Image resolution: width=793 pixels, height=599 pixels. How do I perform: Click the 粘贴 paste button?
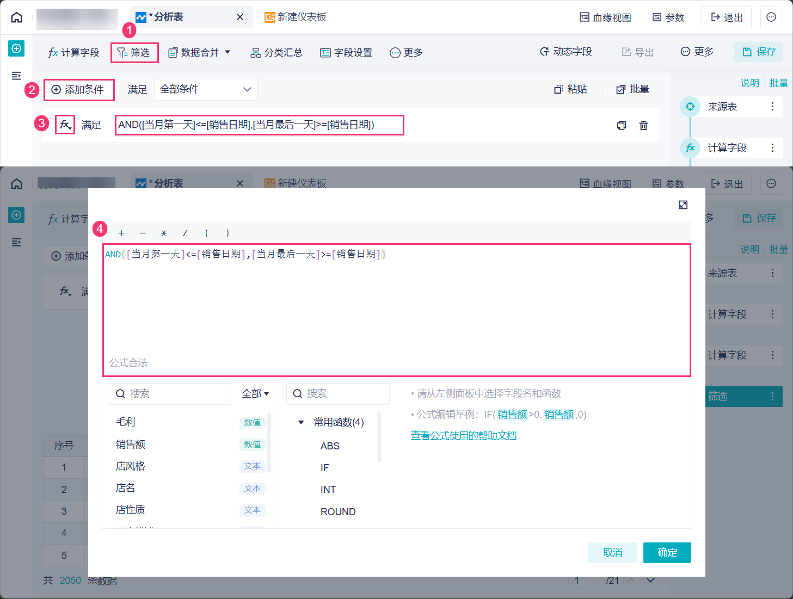coord(571,90)
